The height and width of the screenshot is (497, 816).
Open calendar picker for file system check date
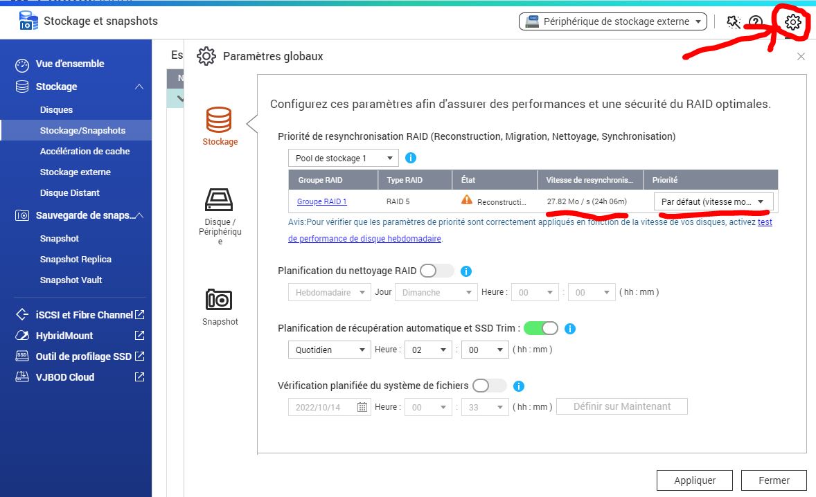pos(362,407)
